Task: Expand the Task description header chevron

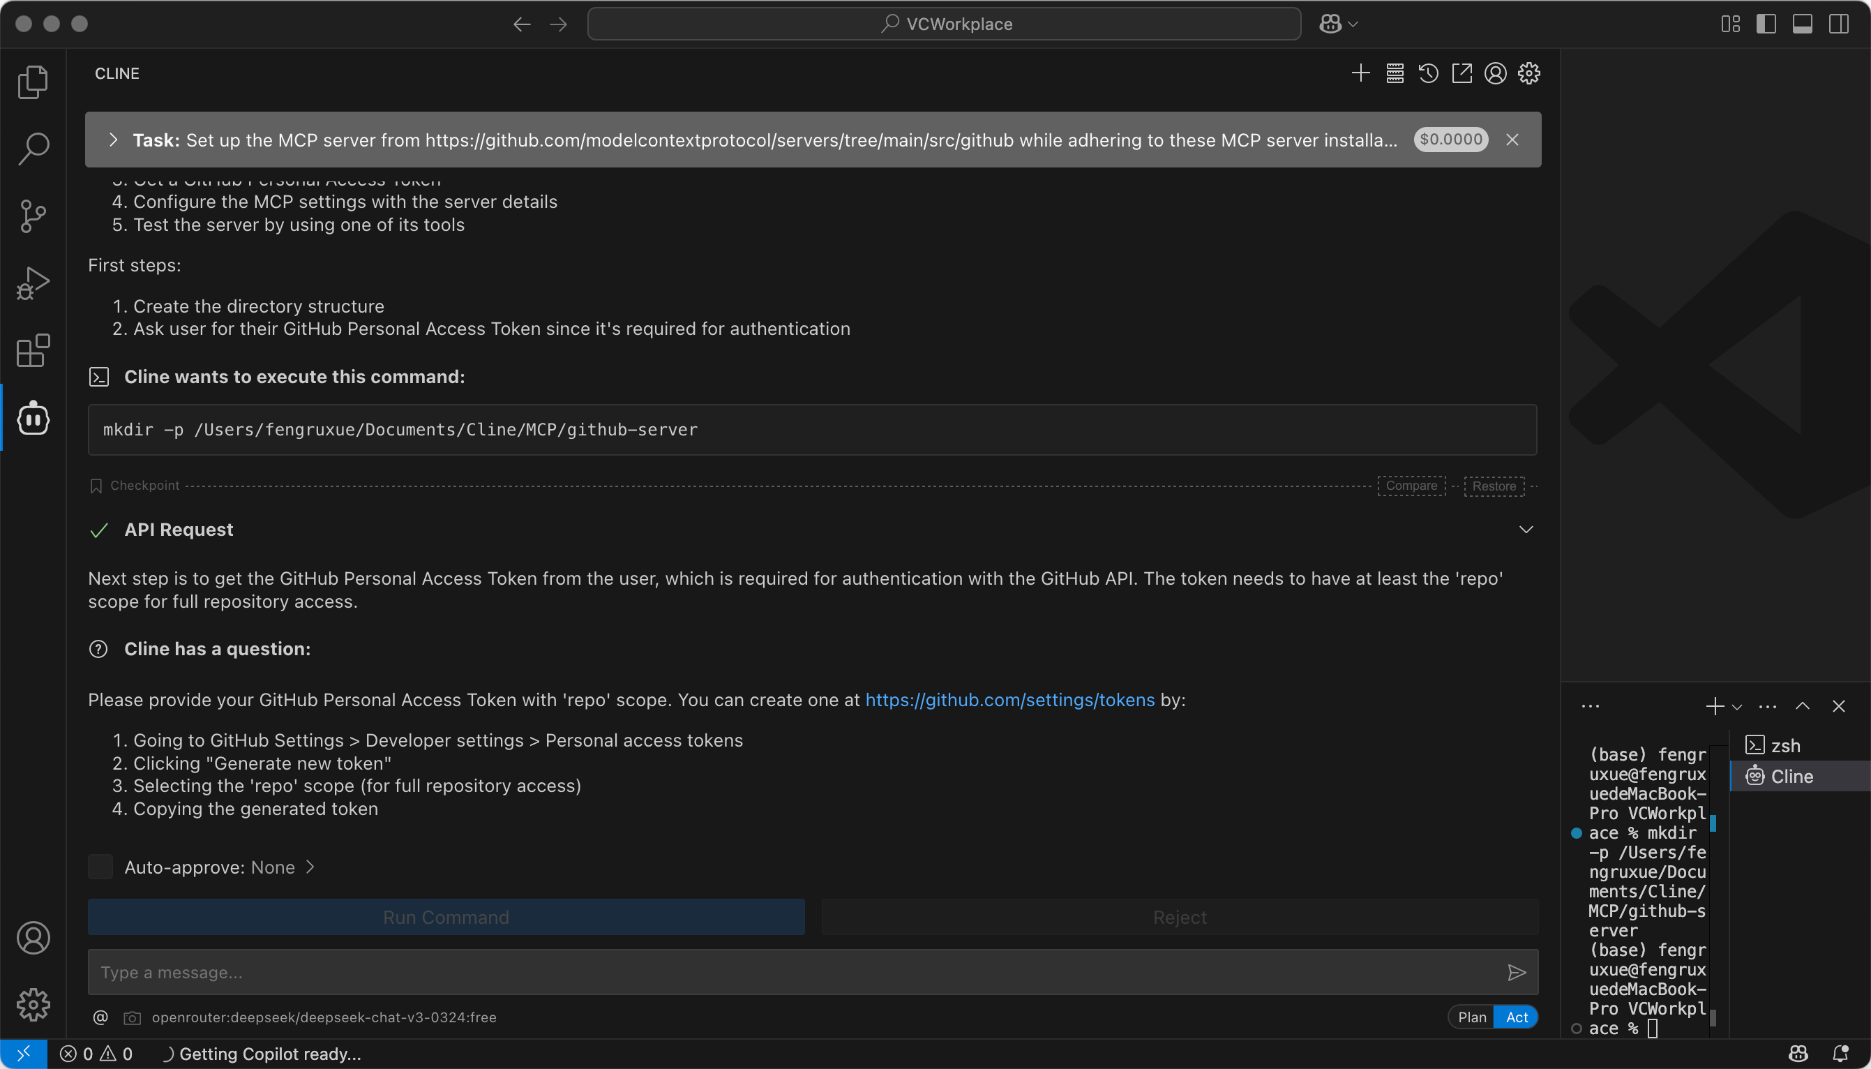Action: click(x=114, y=140)
